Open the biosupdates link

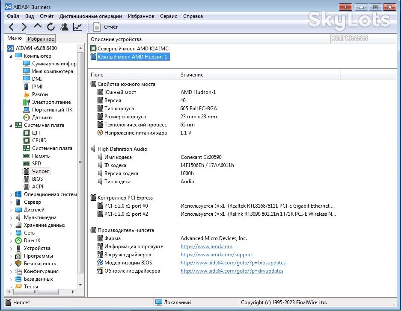point(233,263)
